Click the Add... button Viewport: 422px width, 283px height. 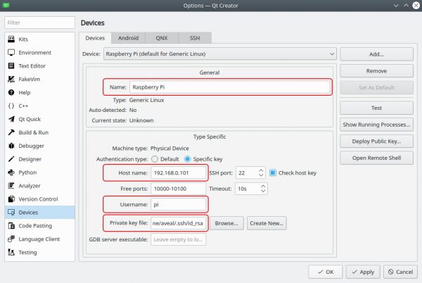(x=376, y=54)
